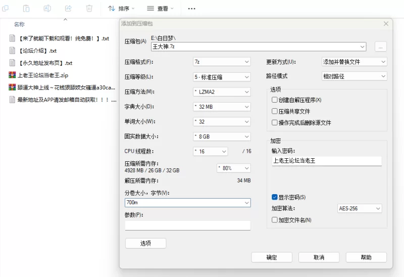Open the three-dots more options menu

click(x=191, y=9)
